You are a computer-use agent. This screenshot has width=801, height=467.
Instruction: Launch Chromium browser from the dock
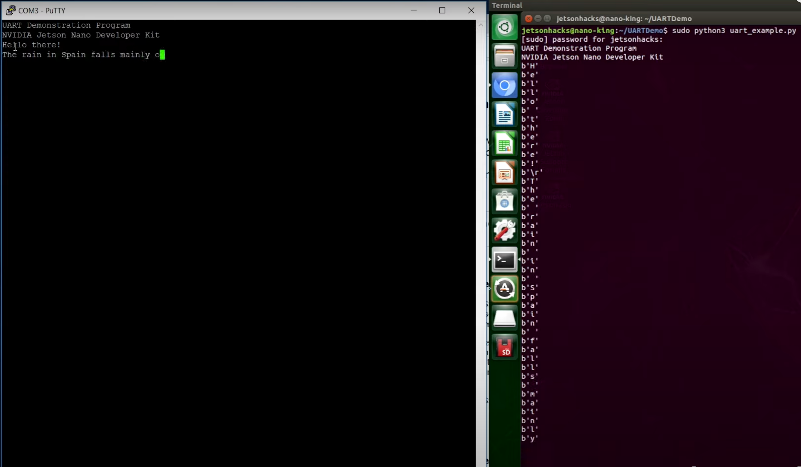(x=504, y=85)
